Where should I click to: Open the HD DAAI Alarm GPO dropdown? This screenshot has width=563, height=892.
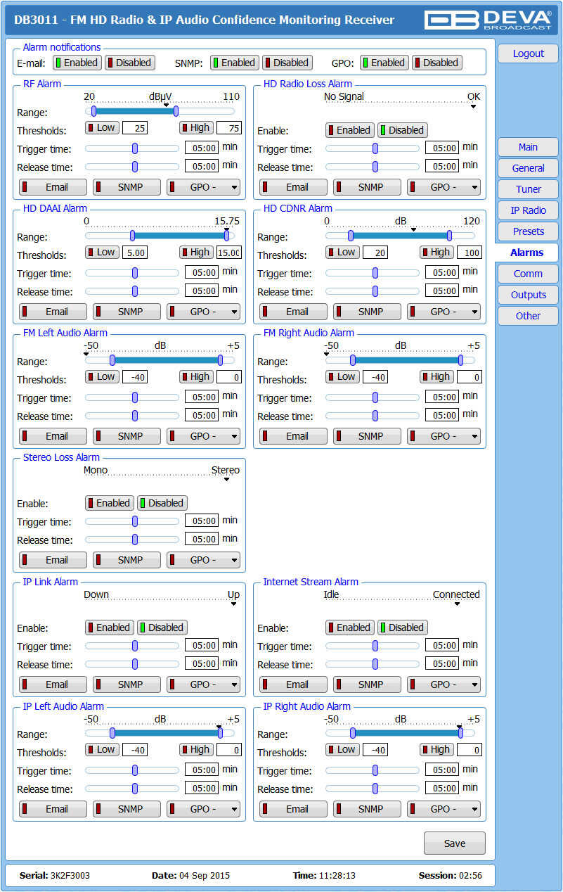pos(203,312)
